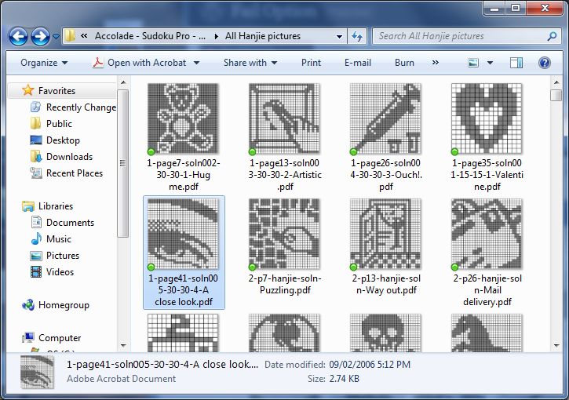Screen dimensions: 569x400
Task: Click the file list scrollbar thumb
Action: 556,96
